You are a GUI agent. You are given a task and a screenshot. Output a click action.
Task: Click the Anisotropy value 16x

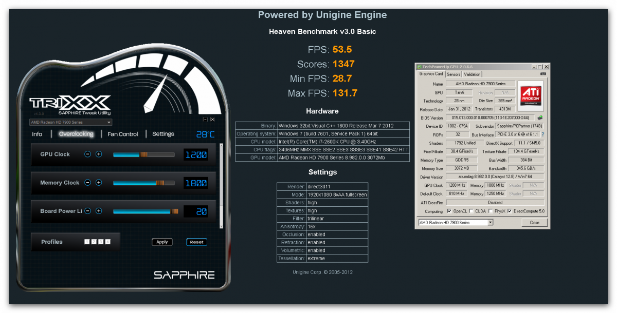tap(337, 226)
